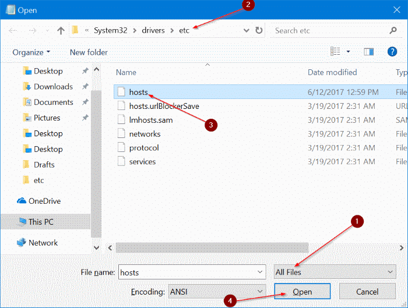Click the Open button
Image resolution: width=408 pixels, height=308 pixels.
tap(302, 292)
